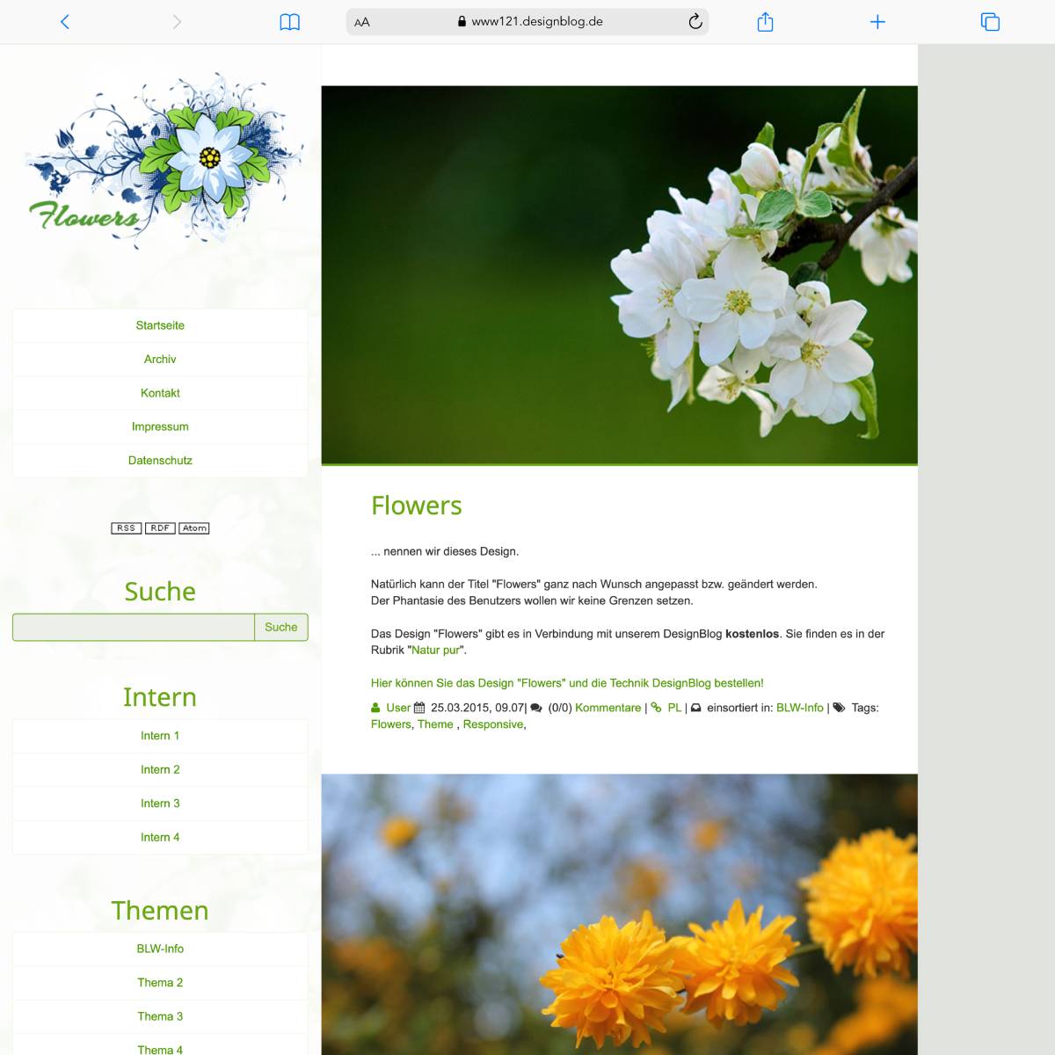
Task: Open page display options via AA icon
Action: coord(360,22)
